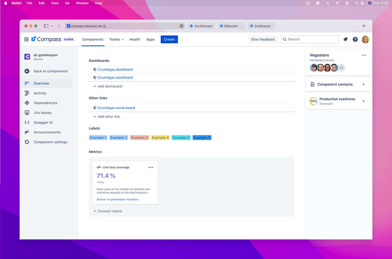
Task: Click the 71.4 % metric value
Action: pos(106,176)
